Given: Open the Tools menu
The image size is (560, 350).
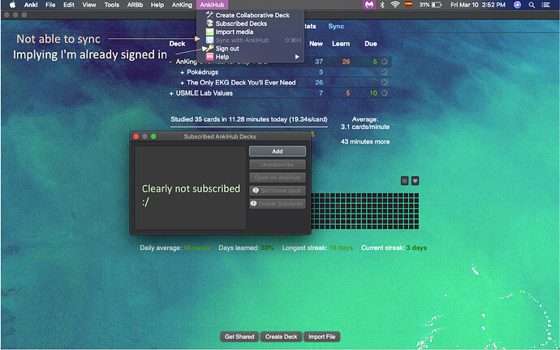Looking at the screenshot, I should point(112,5).
